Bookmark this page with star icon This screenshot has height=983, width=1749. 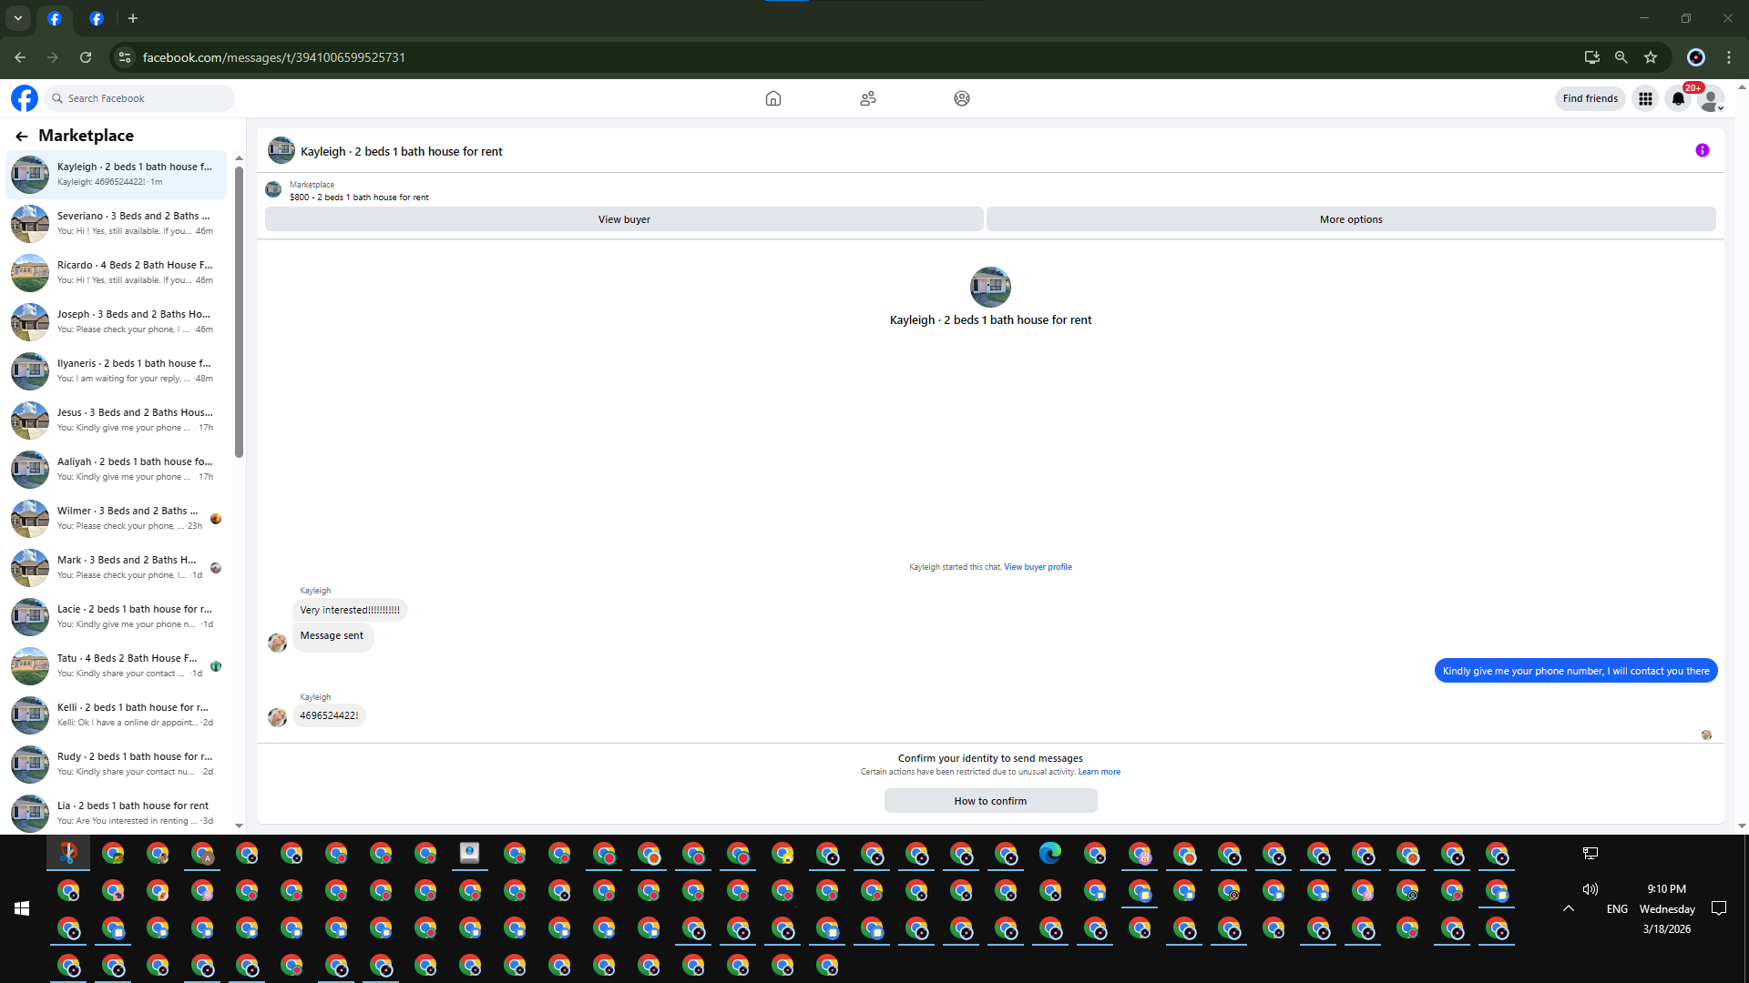click(x=1651, y=57)
